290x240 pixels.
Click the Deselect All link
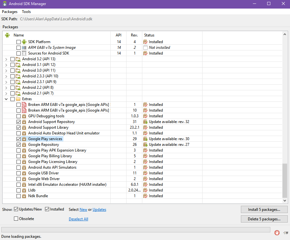(78, 219)
